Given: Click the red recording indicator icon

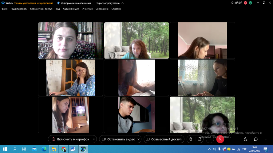Looking at the screenshot, I should [x=246, y=3].
